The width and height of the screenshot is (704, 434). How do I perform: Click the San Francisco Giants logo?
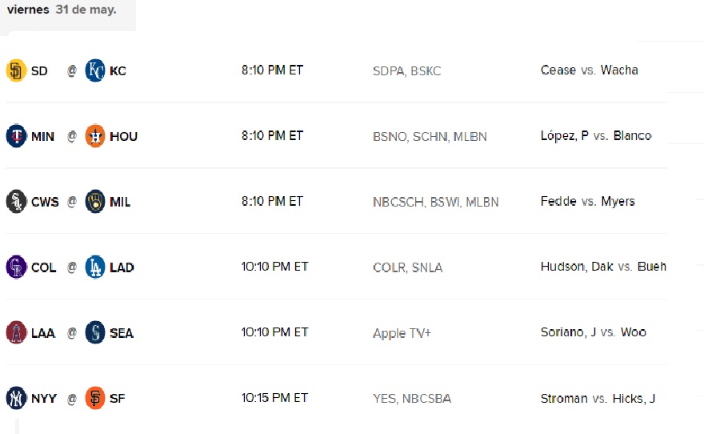pyautogui.click(x=95, y=398)
